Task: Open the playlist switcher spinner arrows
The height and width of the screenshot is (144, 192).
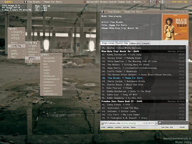Action: point(156,123)
